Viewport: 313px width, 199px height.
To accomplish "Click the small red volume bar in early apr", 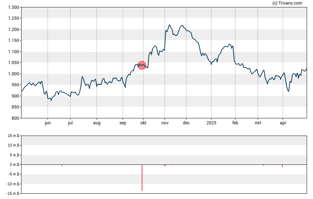I will [x=282, y=166].
